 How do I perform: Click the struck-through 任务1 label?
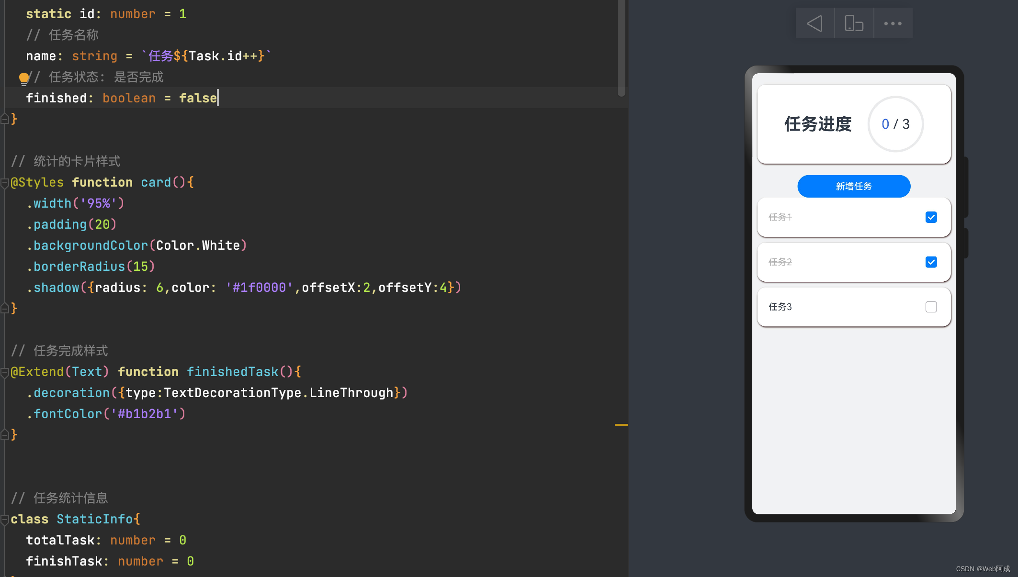pyautogui.click(x=780, y=217)
